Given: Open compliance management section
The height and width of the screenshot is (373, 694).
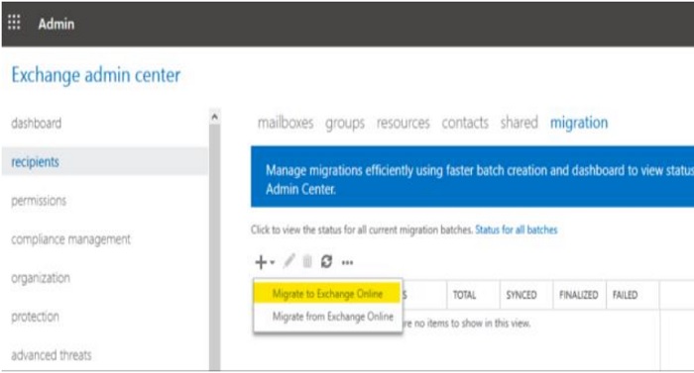Looking at the screenshot, I should click(x=70, y=239).
